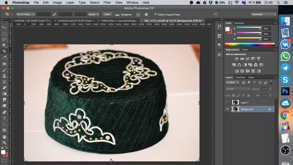Toggle lock position
This screenshot has height=165, width=293.
243,95
